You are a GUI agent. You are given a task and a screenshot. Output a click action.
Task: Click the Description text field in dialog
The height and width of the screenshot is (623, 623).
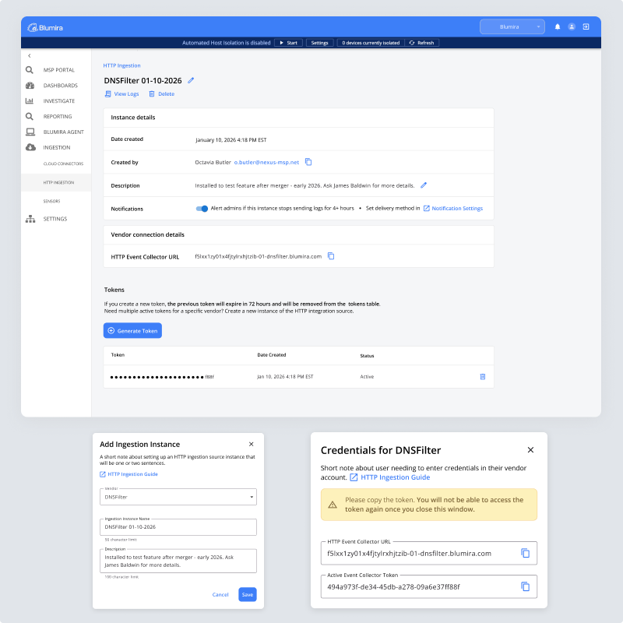coord(178,561)
